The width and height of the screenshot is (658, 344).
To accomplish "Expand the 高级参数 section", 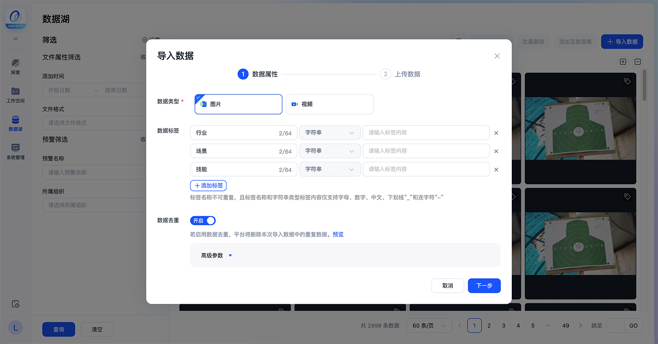I will coord(217,255).
